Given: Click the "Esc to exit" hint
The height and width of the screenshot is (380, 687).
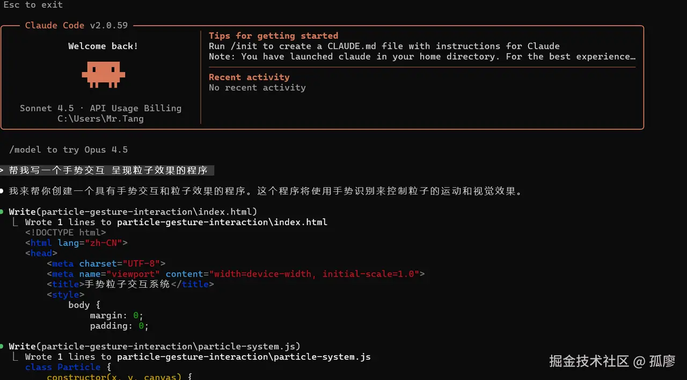Looking at the screenshot, I should pyautogui.click(x=33, y=5).
